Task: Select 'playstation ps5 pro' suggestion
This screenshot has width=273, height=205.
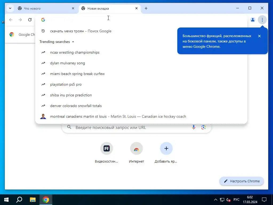Action: pos(141,84)
